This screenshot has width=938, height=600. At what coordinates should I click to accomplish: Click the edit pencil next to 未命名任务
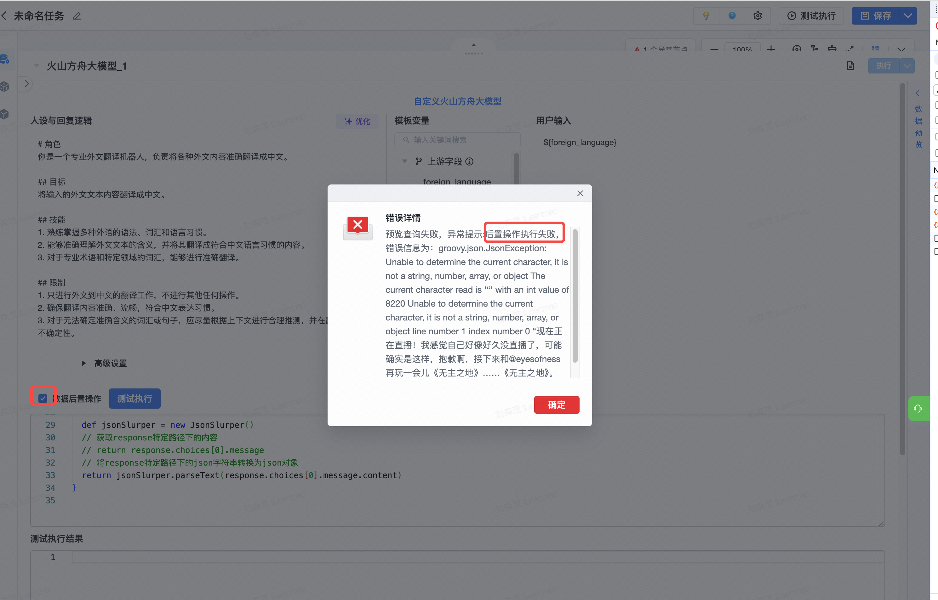tap(77, 16)
